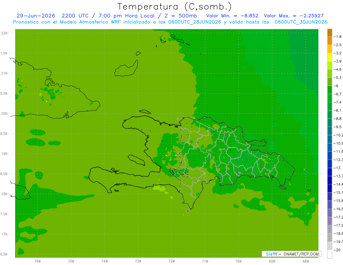Image resolution: width=343 pixels, height=265 pixels.
Task: Click the light gray swatch between -19.3 and -20
Action: 330,246
